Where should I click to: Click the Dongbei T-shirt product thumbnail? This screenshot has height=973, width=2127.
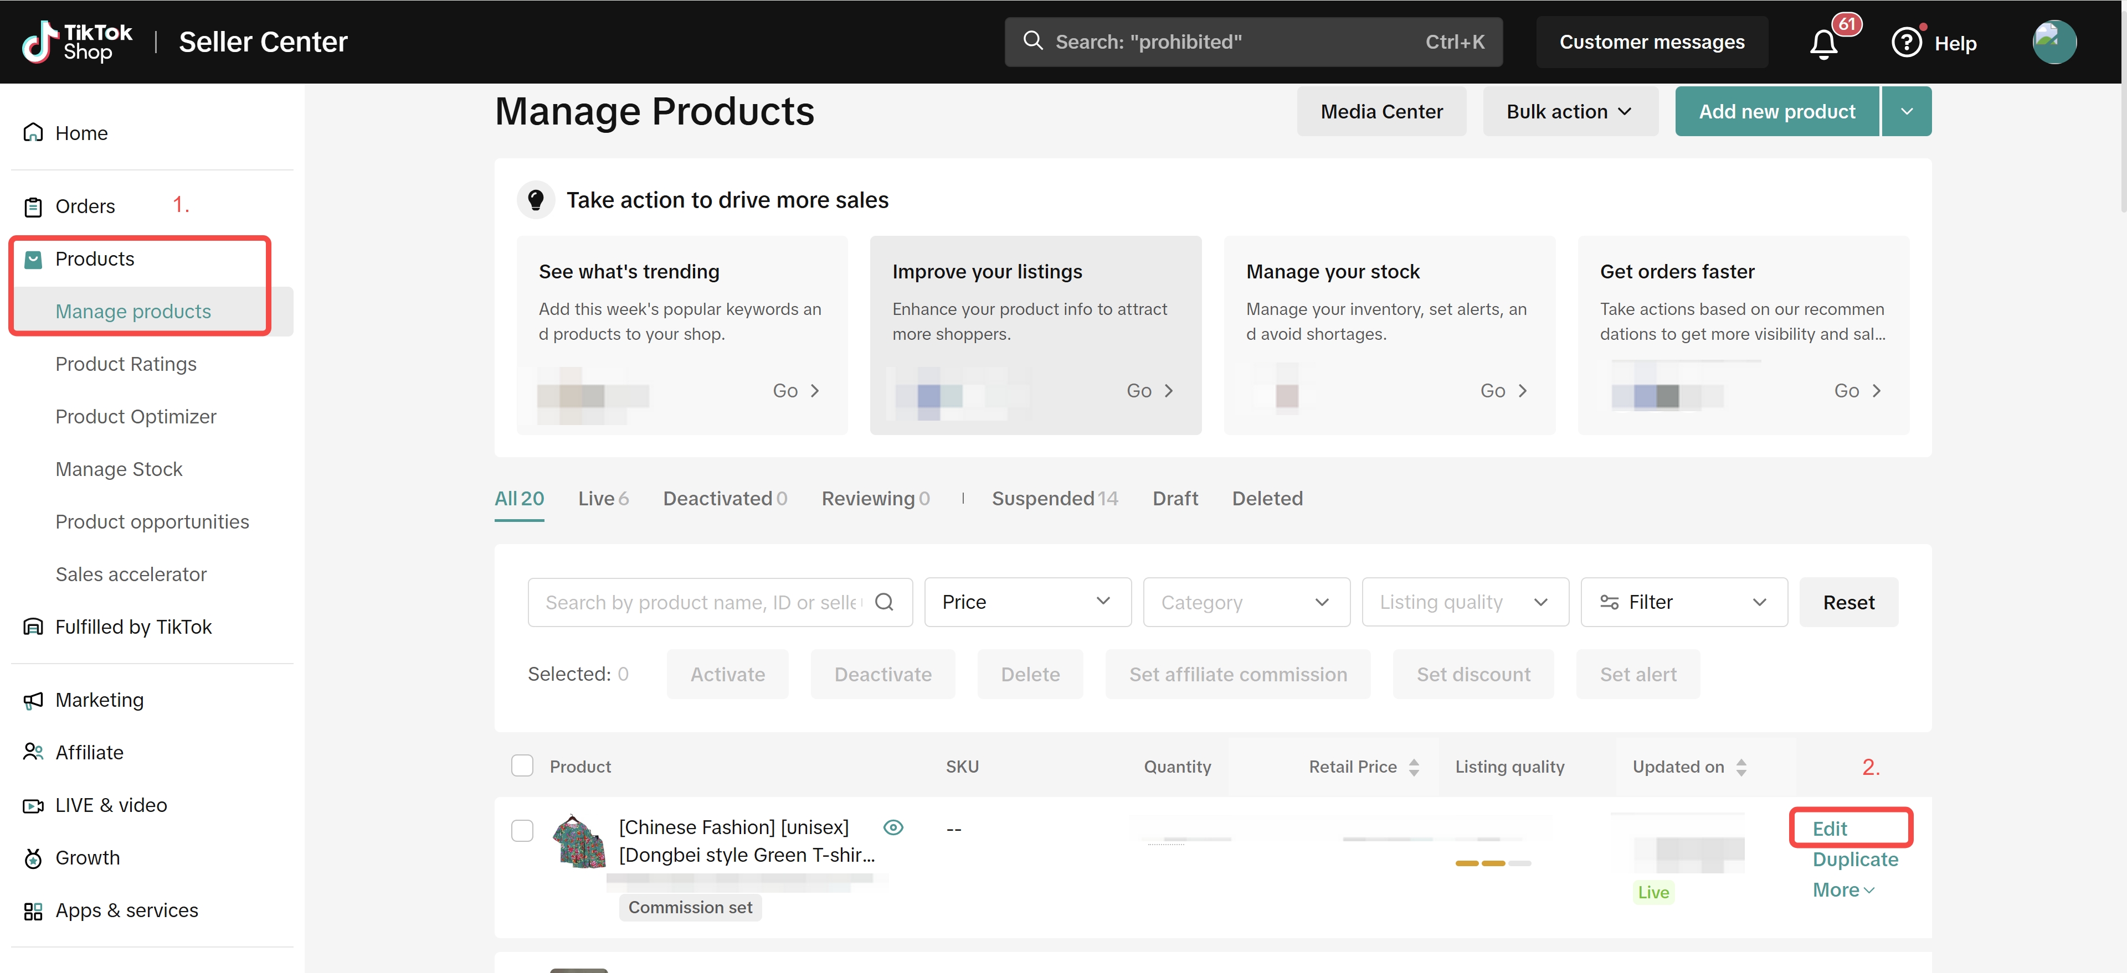point(579,841)
